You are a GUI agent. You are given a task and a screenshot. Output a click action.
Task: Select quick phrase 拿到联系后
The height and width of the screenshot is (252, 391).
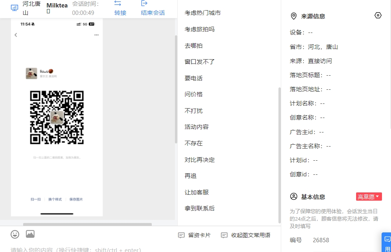pyautogui.click(x=200, y=208)
